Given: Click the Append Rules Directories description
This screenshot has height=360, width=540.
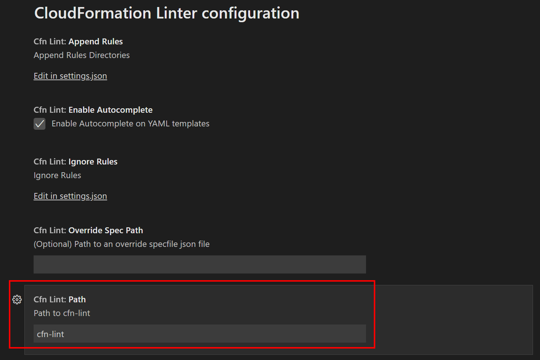Looking at the screenshot, I should tap(82, 55).
